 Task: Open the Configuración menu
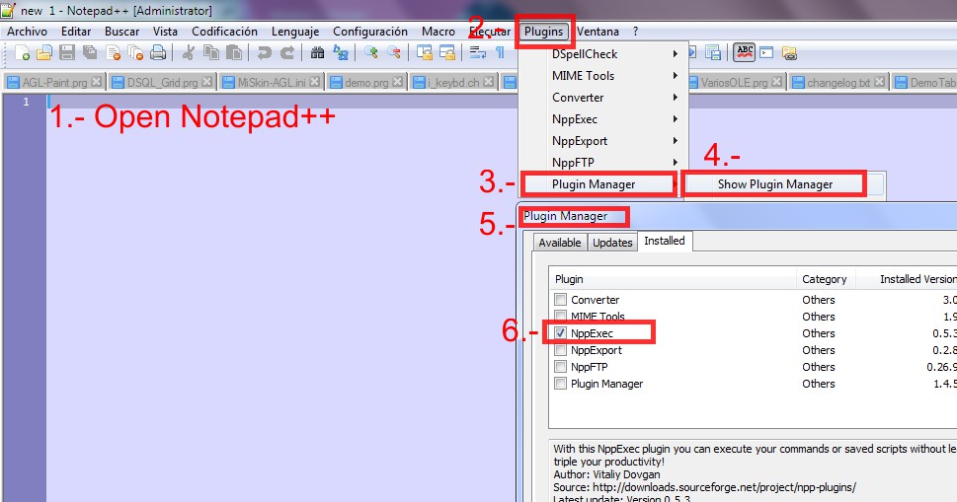370,32
